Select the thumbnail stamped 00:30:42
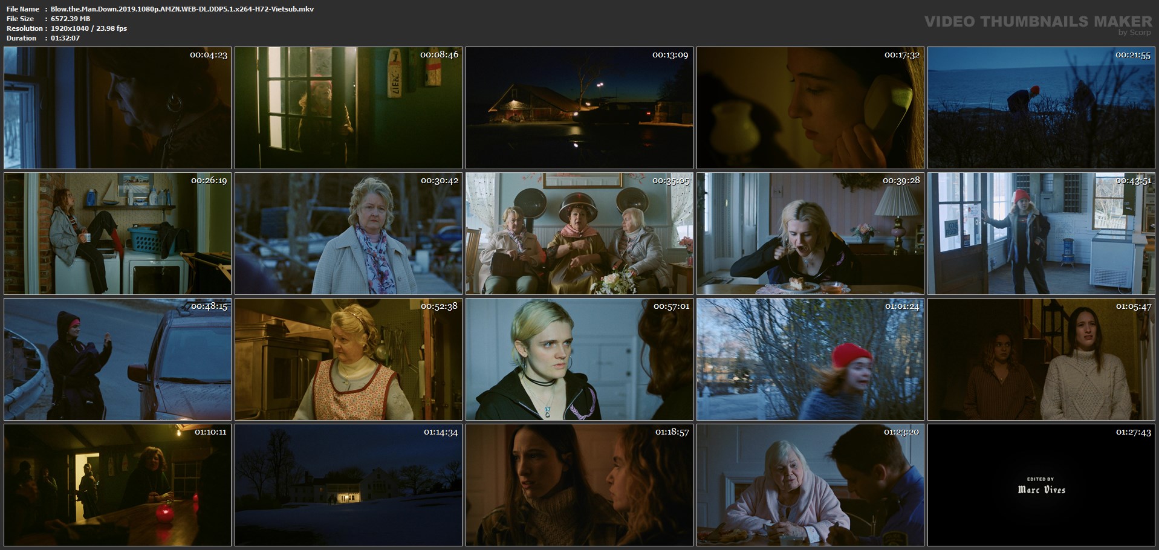This screenshot has width=1159, height=550. coord(348,234)
